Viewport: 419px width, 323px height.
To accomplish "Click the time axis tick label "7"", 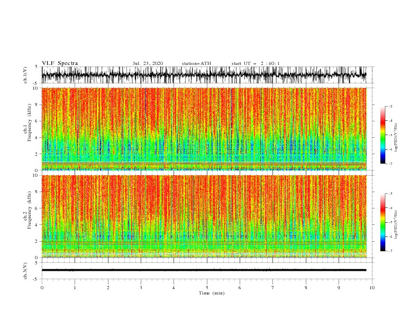I will coord(273,288).
